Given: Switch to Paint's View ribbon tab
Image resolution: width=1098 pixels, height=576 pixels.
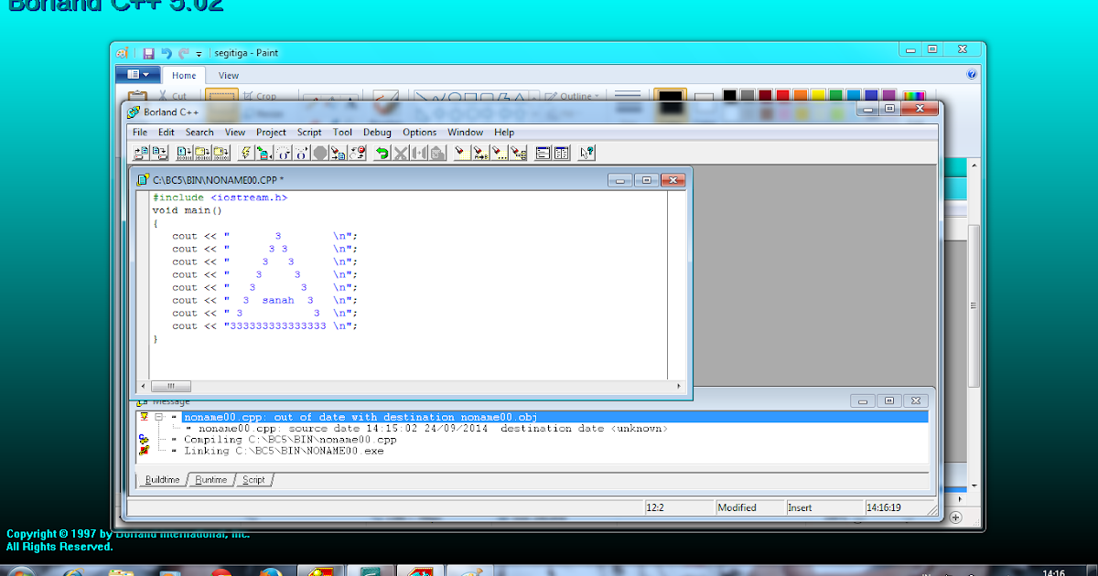Looking at the screenshot, I should coord(229,76).
